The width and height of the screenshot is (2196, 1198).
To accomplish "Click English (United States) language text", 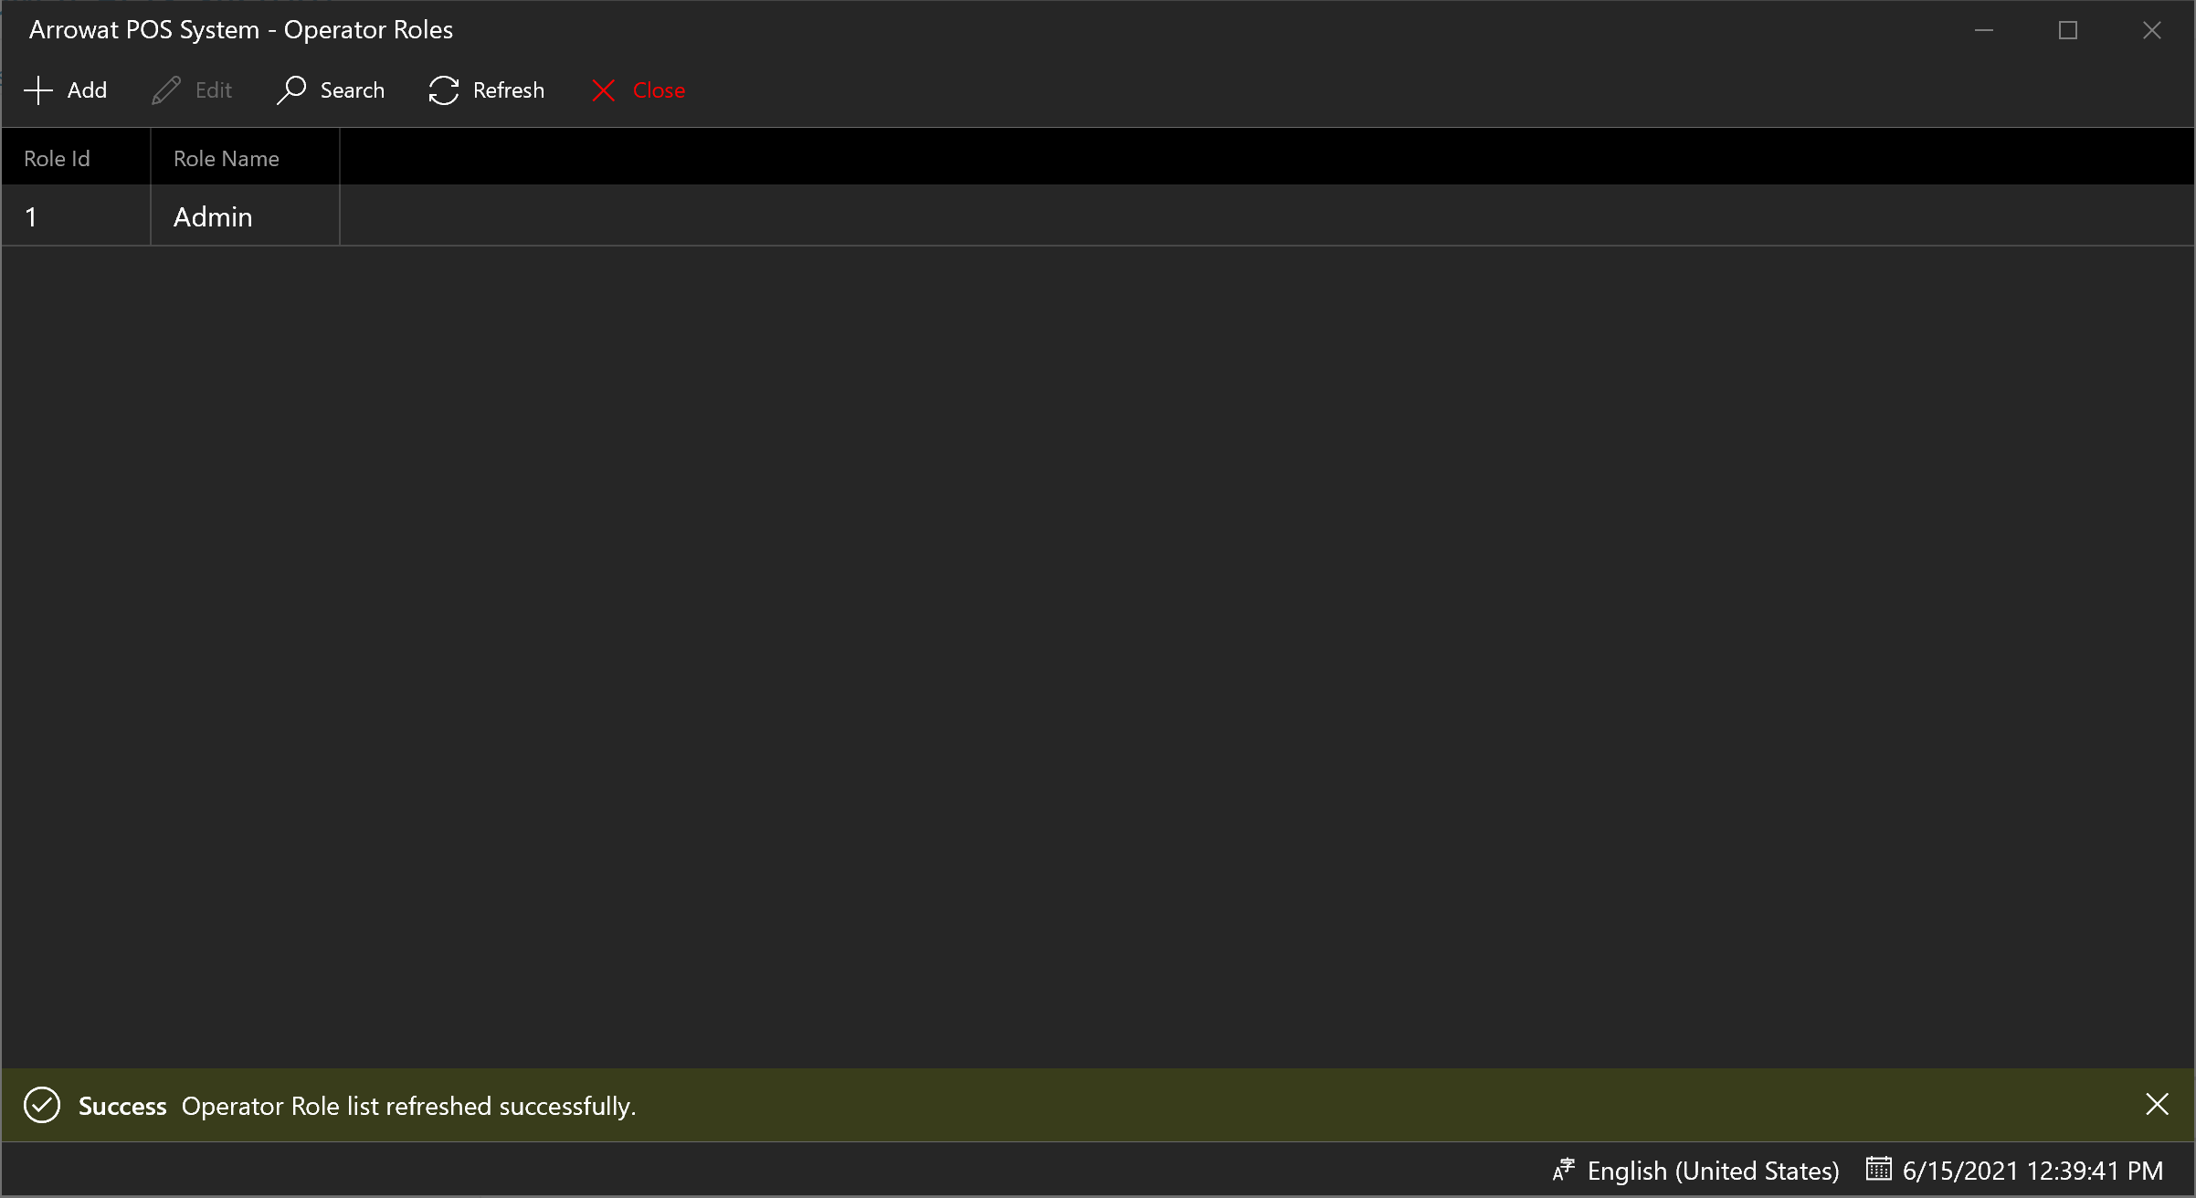I will (1713, 1171).
